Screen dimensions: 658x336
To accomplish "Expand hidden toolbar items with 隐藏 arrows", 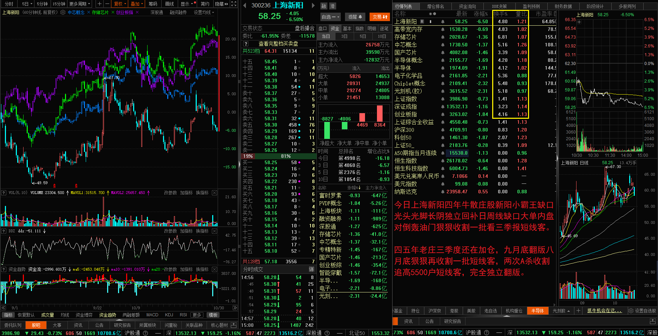I will pyautogui.click(x=221, y=4).
